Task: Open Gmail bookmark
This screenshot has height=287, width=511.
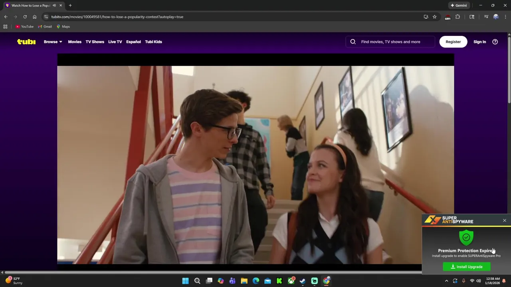Action: [x=45, y=26]
